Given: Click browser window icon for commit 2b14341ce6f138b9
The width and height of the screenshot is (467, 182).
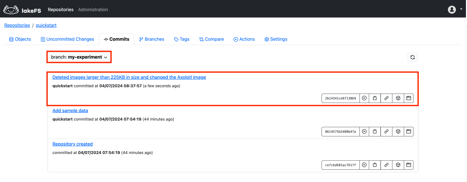Looking at the screenshot, I should click(x=409, y=98).
